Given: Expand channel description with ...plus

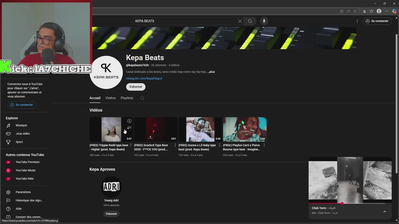Looking at the screenshot, I should pos(211,72).
